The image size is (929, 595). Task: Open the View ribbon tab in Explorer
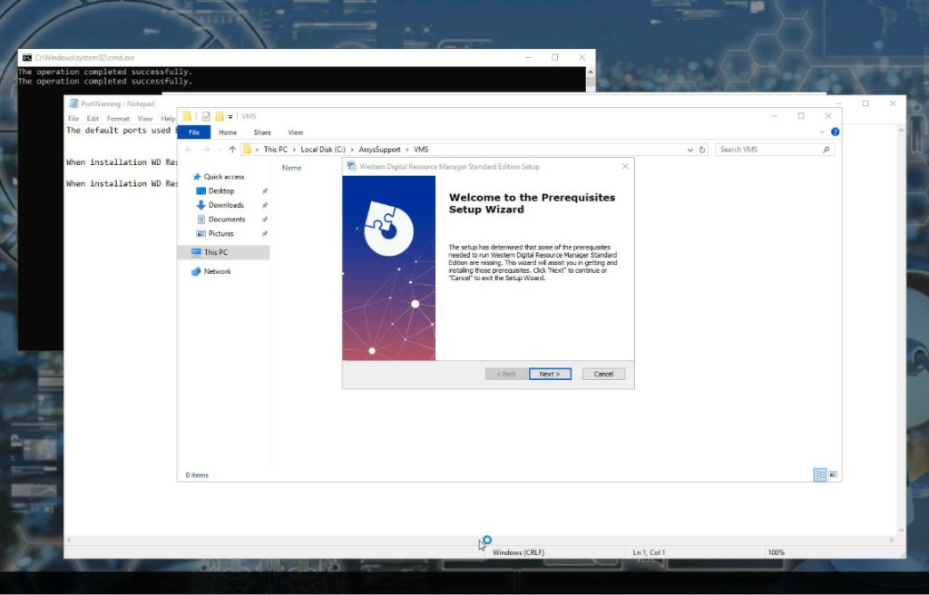point(295,132)
